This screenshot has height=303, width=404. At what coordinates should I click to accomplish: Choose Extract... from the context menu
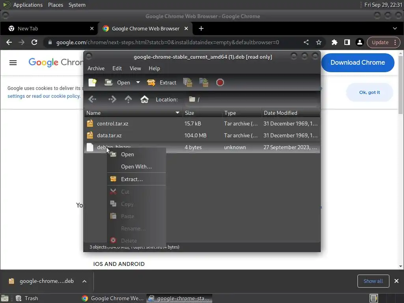(x=137, y=179)
